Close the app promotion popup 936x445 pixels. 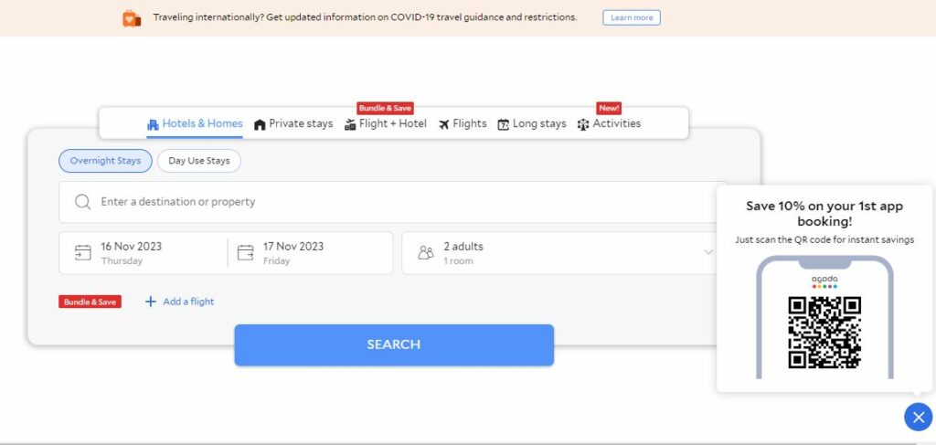click(918, 417)
